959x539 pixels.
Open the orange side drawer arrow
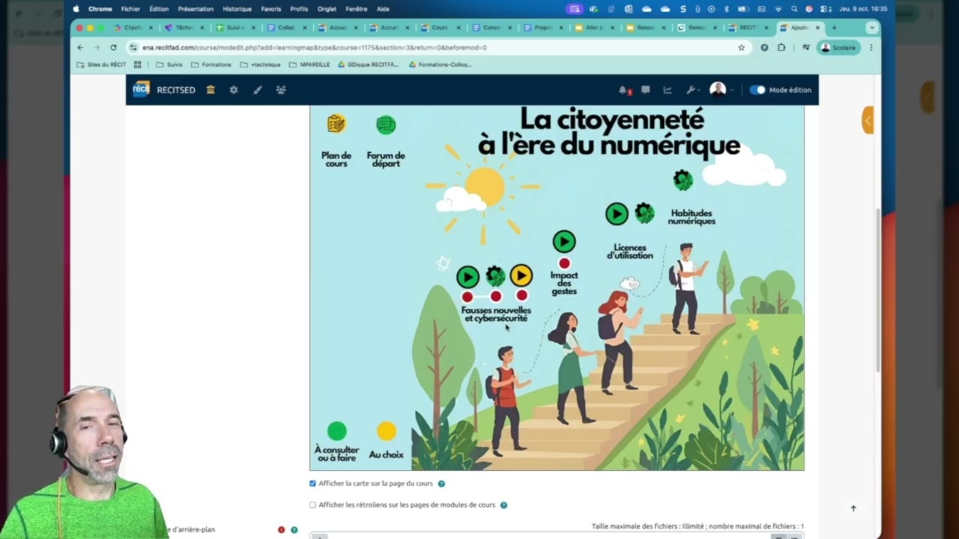(x=868, y=120)
